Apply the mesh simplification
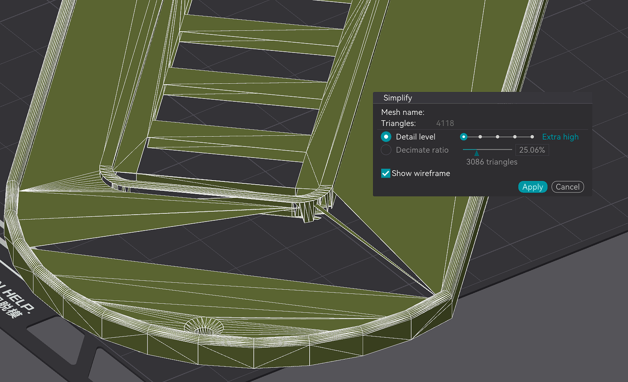Viewport: 628px width, 382px height. (533, 187)
